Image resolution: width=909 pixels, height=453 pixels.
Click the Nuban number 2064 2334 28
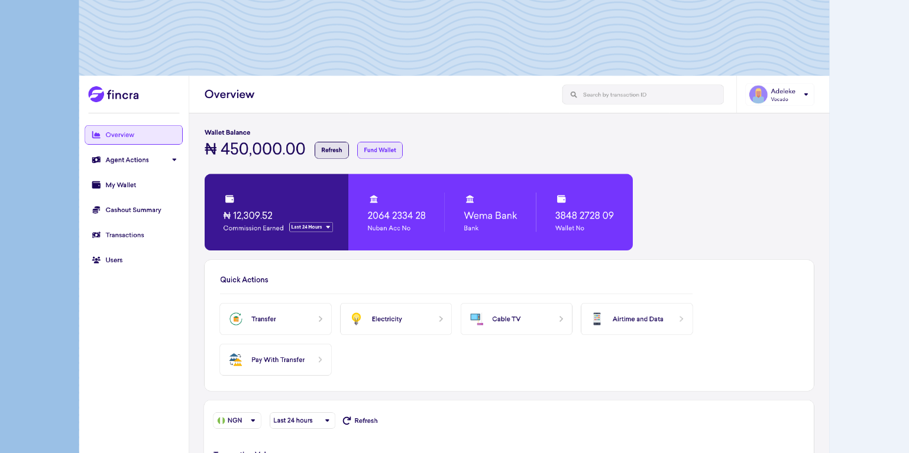coord(397,216)
